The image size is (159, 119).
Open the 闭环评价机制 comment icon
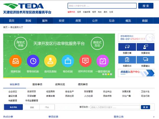(85, 61)
